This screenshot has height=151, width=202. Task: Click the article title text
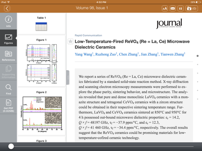pyautogui.click(x=132, y=44)
